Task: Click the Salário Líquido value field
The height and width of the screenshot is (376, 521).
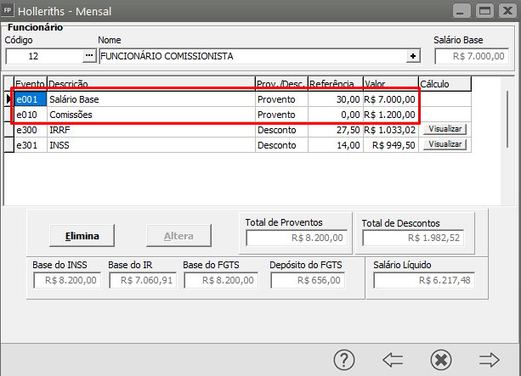Action: pyautogui.click(x=428, y=280)
